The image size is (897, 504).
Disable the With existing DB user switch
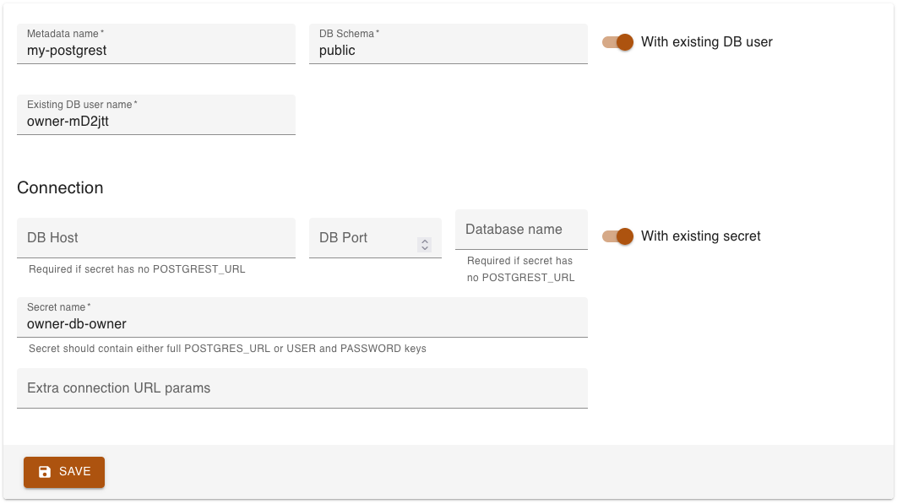click(x=618, y=42)
